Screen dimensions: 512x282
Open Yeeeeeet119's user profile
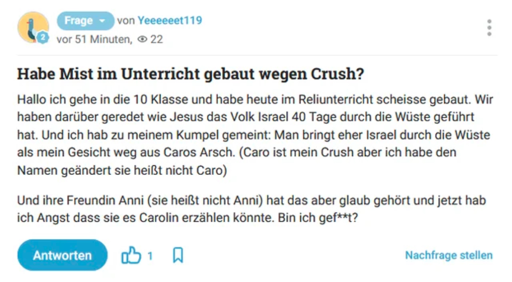170,21
